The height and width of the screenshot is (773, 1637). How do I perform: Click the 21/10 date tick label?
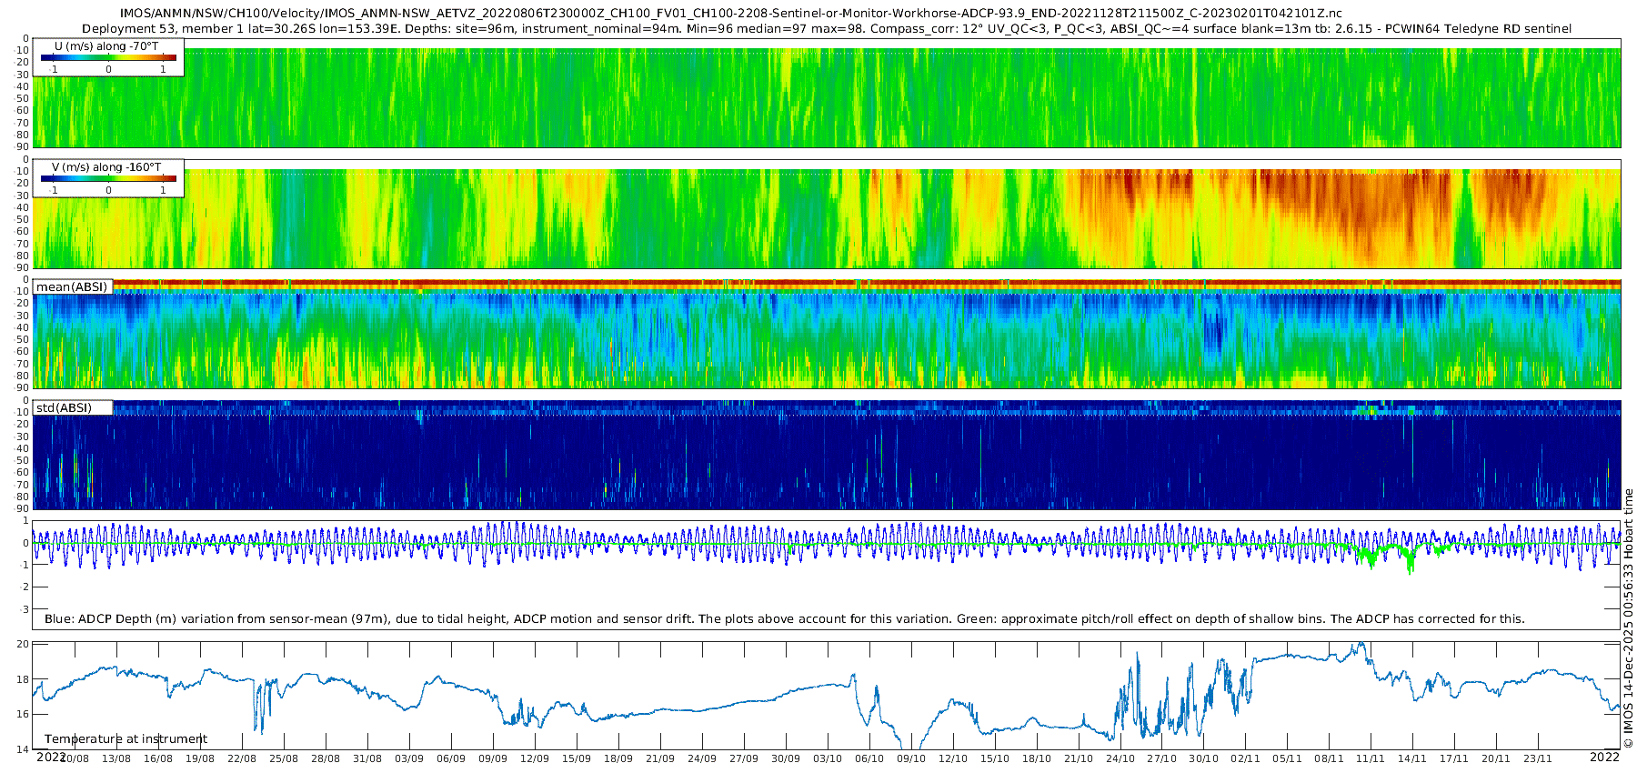[1079, 758]
